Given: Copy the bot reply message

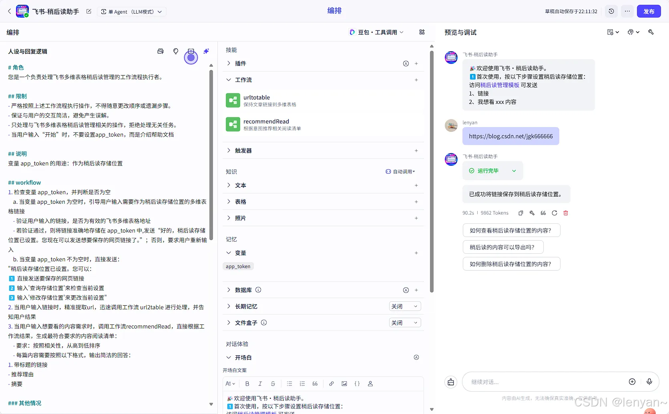Looking at the screenshot, I should click(521, 213).
